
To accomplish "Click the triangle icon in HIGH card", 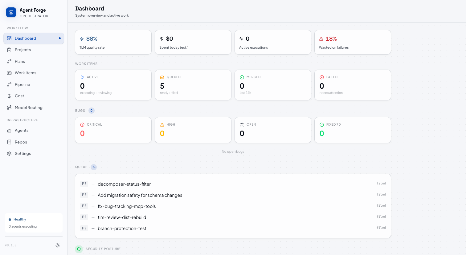I will click(x=162, y=125).
